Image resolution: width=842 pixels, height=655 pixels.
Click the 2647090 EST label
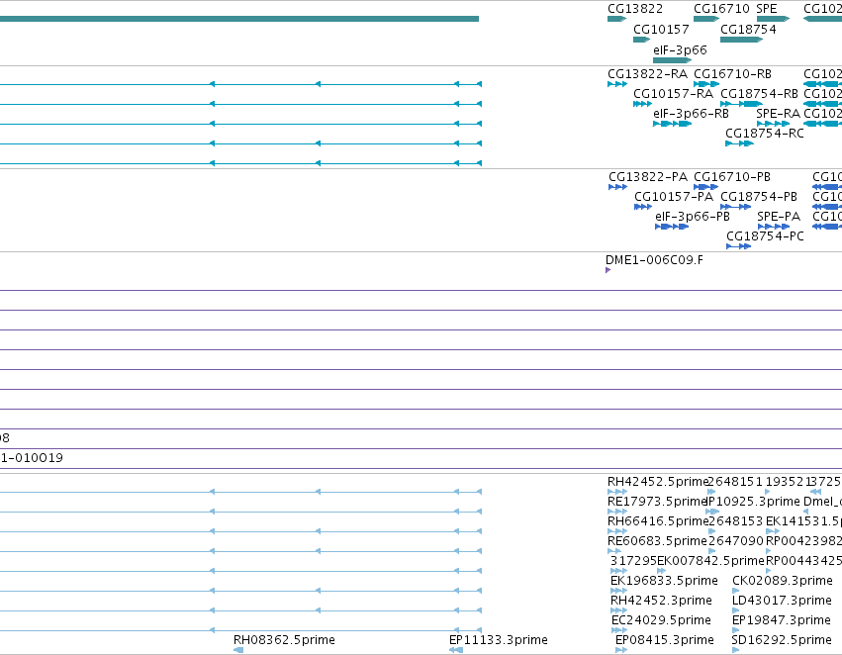point(736,541)
